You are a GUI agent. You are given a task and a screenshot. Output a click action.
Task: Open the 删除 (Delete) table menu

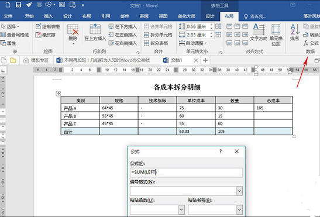pyautogui.click(x=73, y=35)
